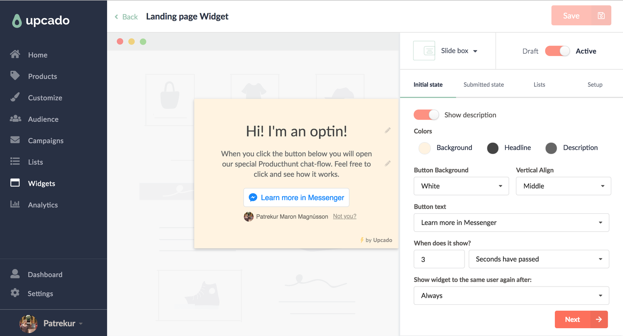Edit headline with the pencil icon
This screenshot has height=336, width=623.
pyautogui.click(x=388, y=130)
